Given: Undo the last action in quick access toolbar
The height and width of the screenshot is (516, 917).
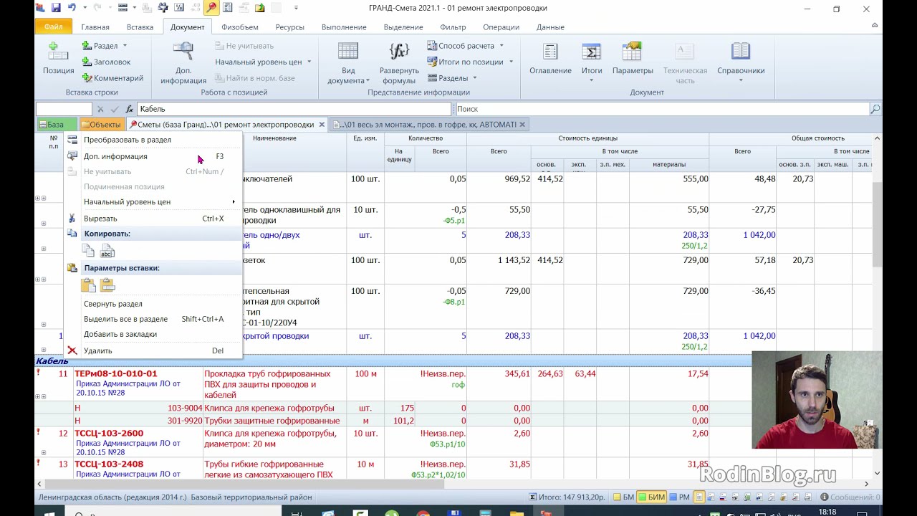Looking at the screenshot, I should click(72, 8).
